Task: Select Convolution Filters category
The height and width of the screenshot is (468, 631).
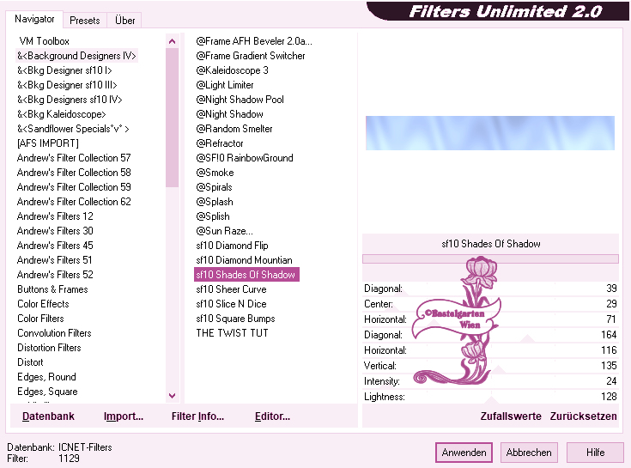Action: (54, 333)
